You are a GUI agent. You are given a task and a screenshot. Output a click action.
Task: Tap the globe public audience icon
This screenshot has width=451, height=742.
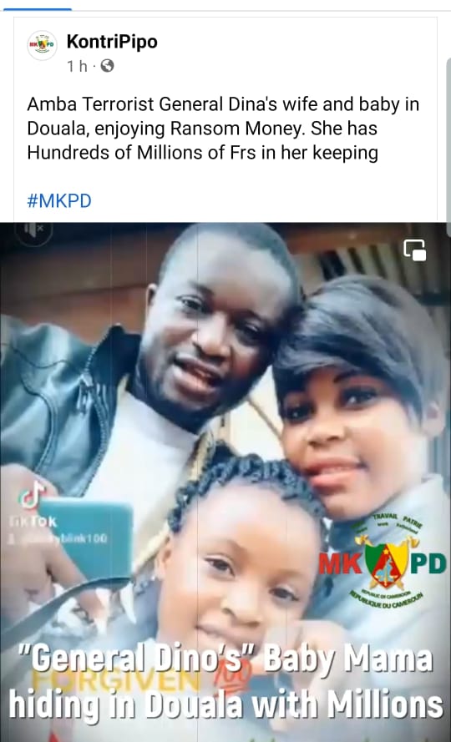(x=108, y=66)
